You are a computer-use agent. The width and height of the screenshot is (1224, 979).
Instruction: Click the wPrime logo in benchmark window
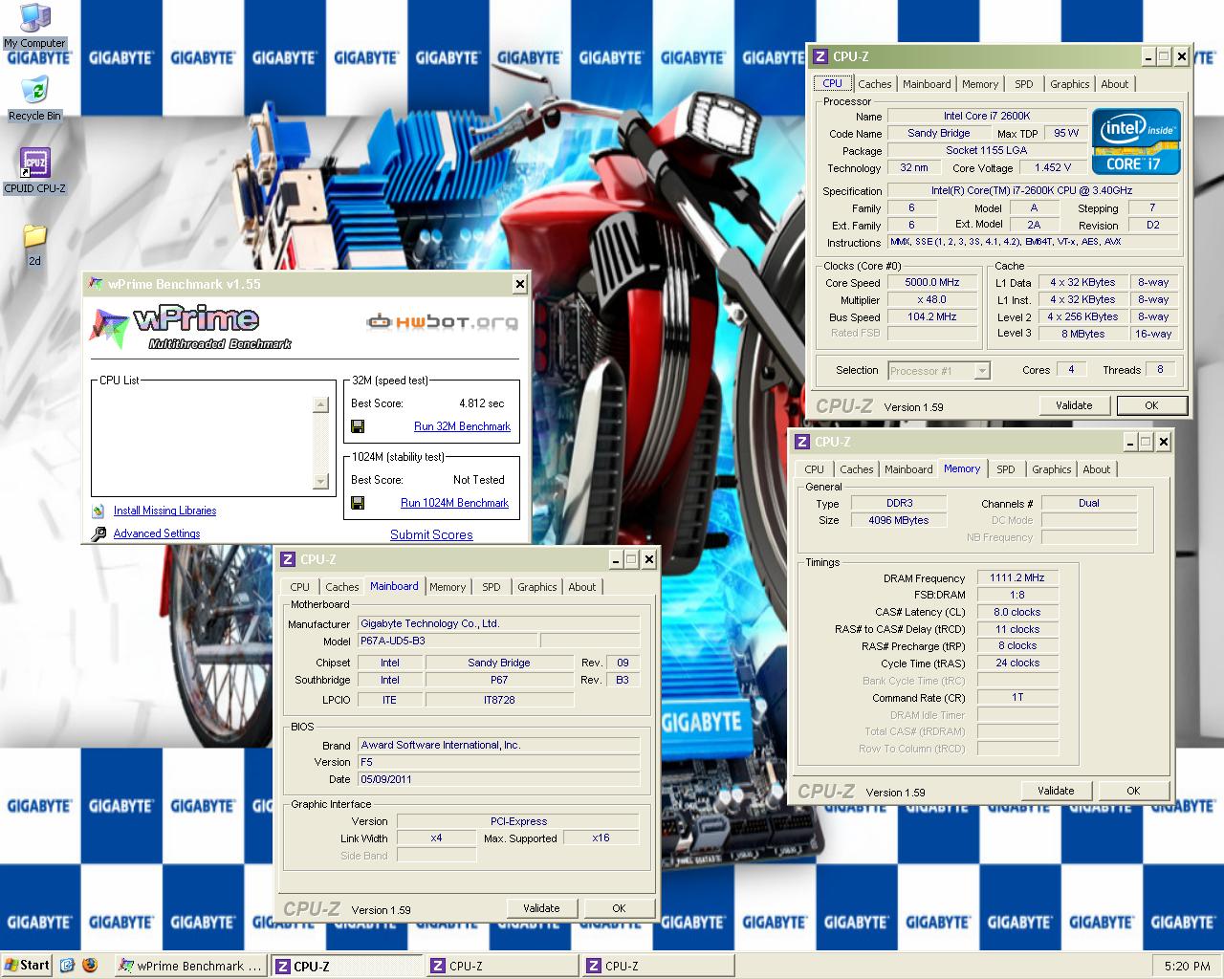coord(191,328)
